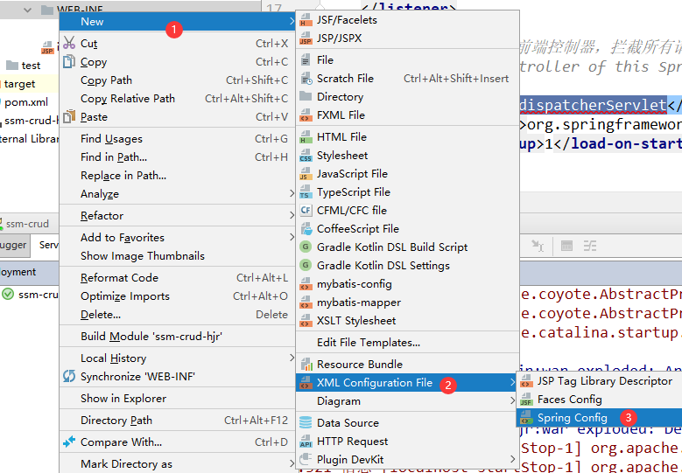The image size is (682, 473).
Task: Select XSLT Stylesheet
Action: point(408,321)
